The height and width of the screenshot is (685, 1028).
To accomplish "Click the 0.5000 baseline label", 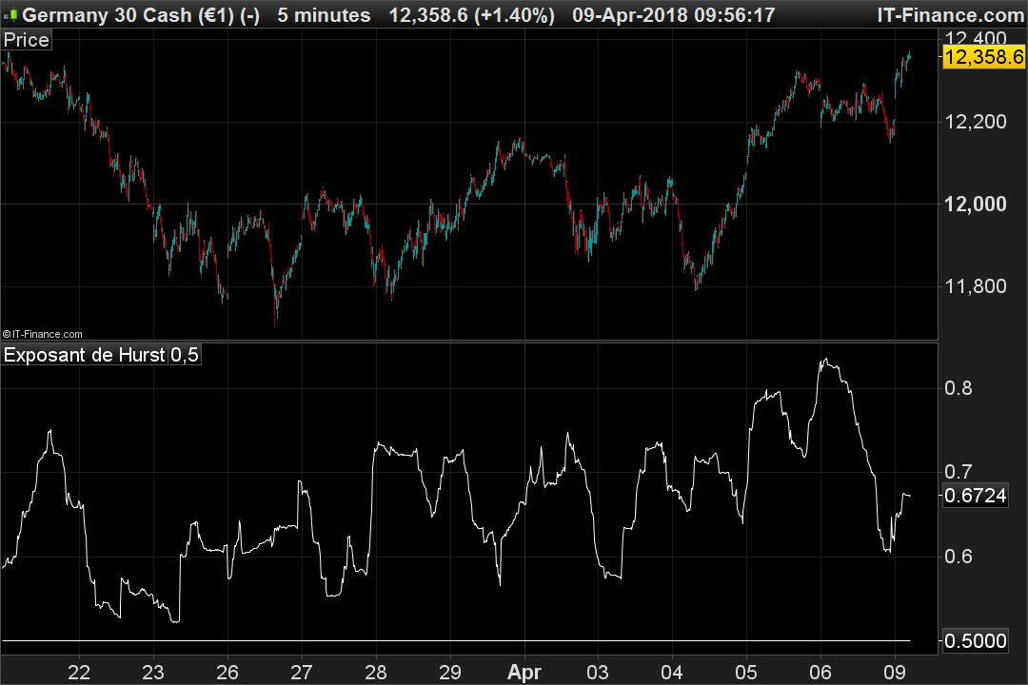I will (x=977, y=641).
